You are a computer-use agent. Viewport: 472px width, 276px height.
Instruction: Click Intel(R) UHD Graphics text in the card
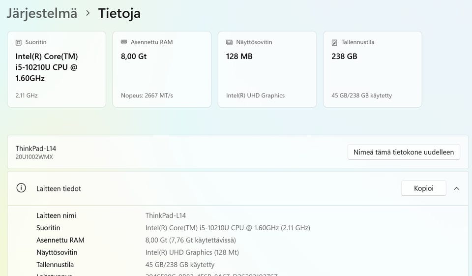point(255,95)
